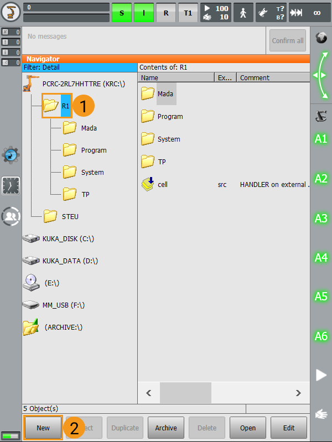Select the R1 folder in tree
This screenshot has width=332, height=442.
pos(57,106)
